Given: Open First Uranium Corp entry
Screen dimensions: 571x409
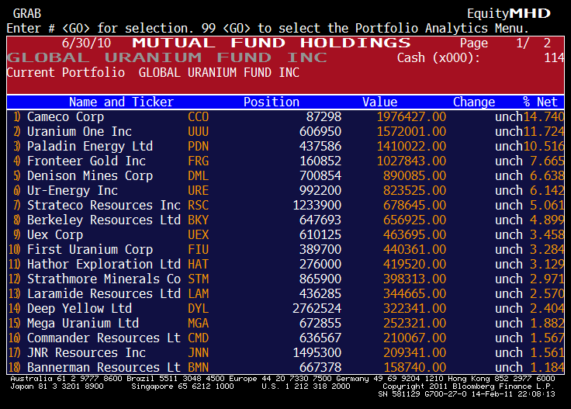Looking at the screenshot, I should [x=285, y=249].
